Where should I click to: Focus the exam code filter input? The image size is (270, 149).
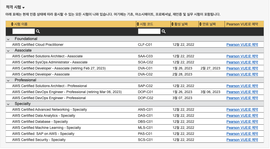coord(149,31)
